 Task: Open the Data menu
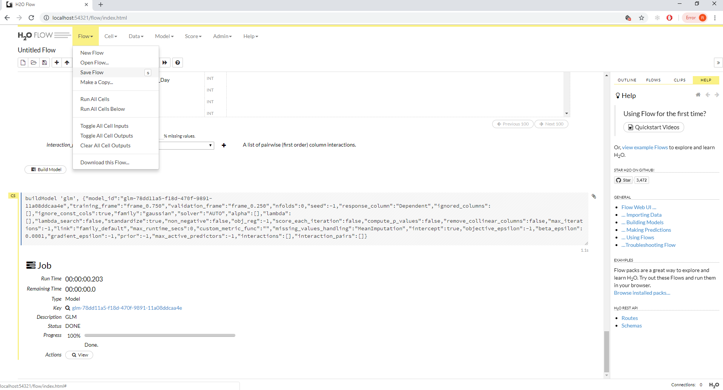pyautogui.click(x=136, y=36)
